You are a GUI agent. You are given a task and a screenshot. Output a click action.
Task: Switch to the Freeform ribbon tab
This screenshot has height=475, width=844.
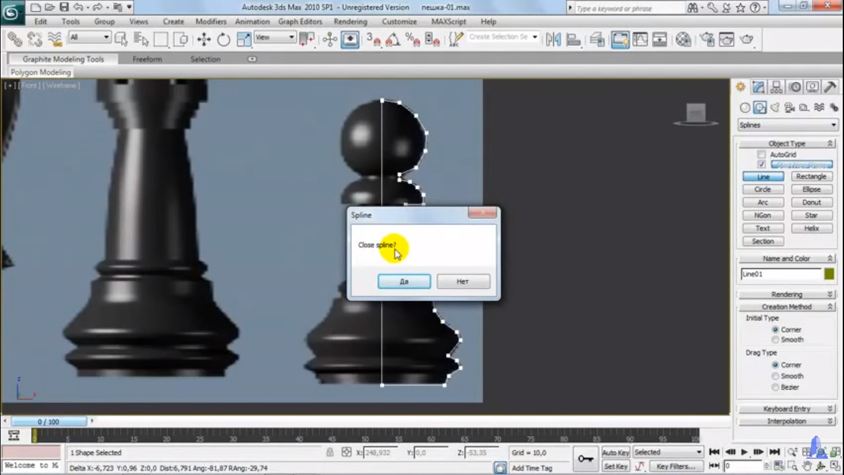[147, 59]
